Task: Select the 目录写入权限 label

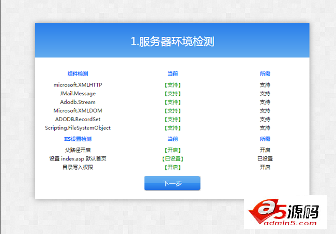Action: pos(78,167)
